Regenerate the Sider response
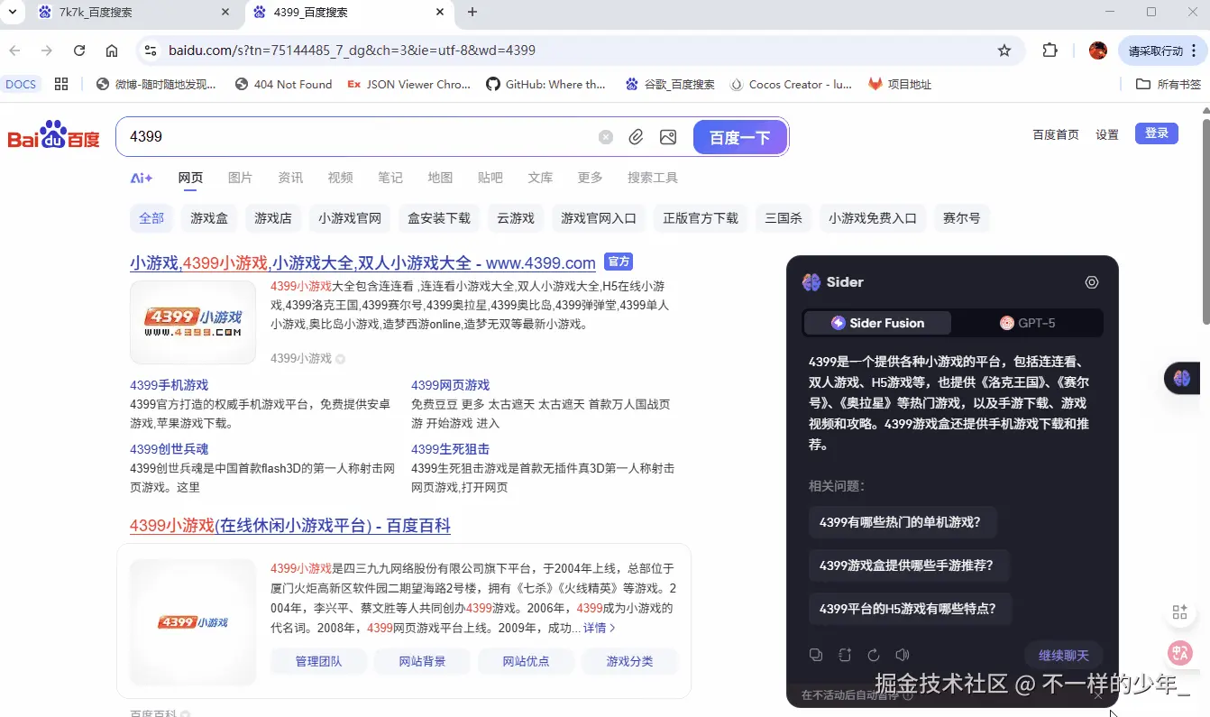The image size is (1210, 717). pos(873,654)
